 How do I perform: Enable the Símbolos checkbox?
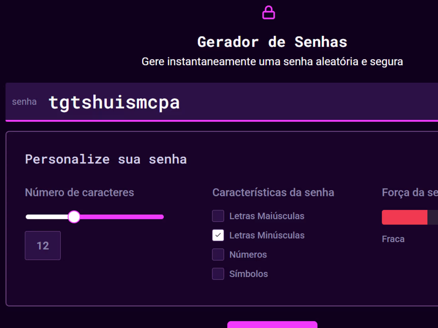tap(218, 274)
